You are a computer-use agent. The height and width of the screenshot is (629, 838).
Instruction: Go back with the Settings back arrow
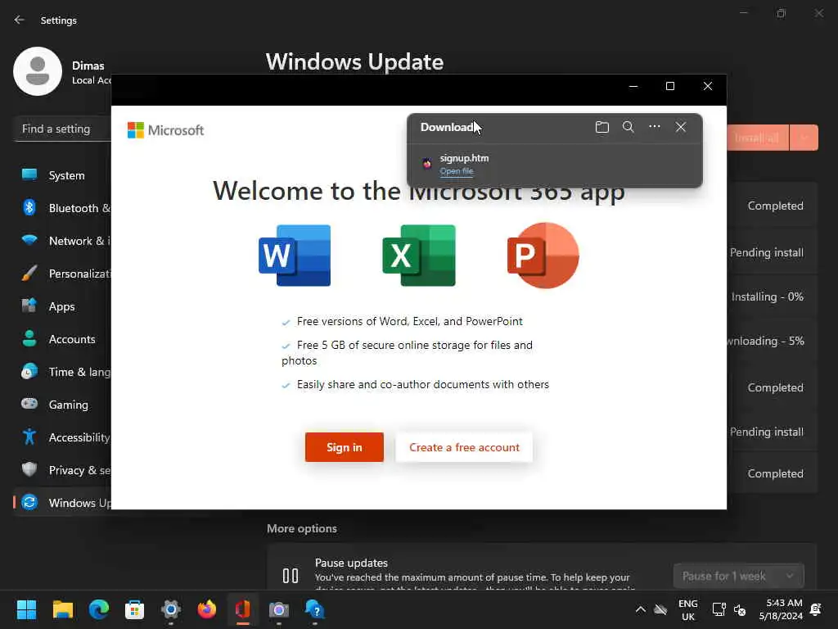(20, 20)
